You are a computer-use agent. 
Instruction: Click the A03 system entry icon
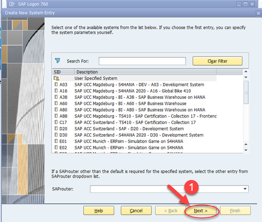(56, 84)
